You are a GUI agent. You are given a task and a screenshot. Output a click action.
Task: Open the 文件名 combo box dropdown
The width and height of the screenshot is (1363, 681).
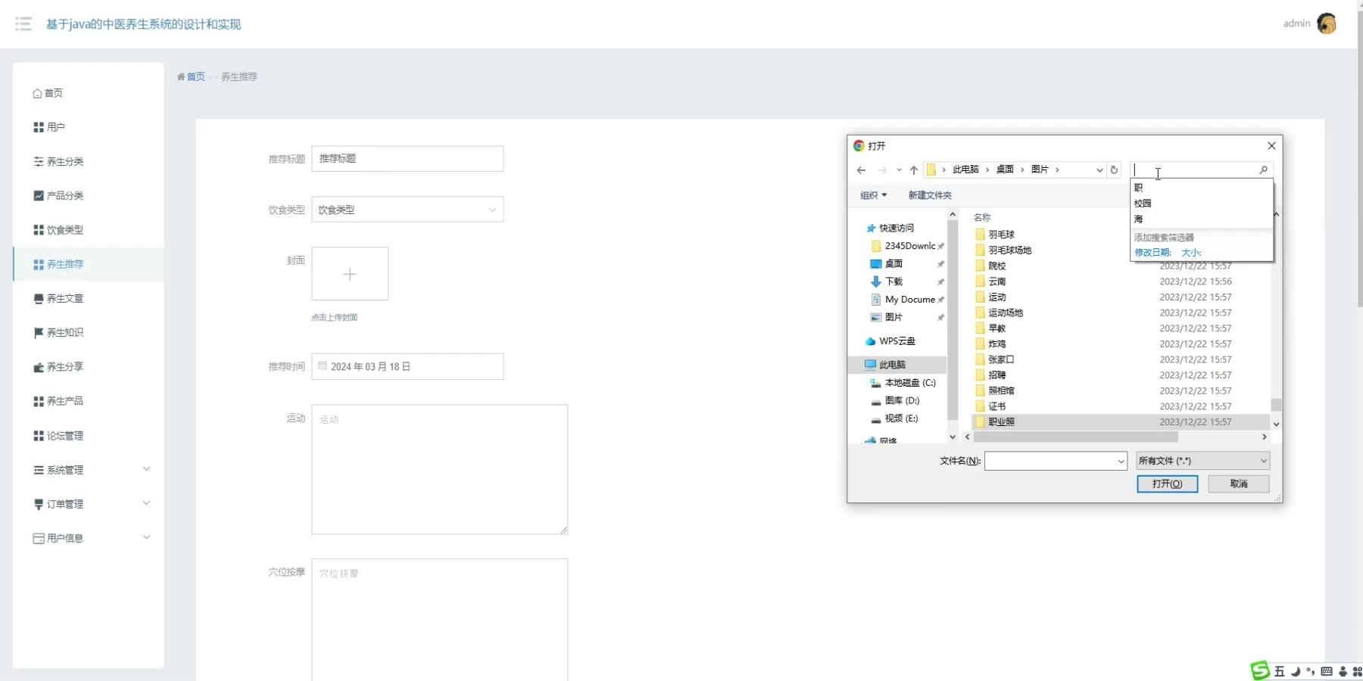coord(1121,461)
